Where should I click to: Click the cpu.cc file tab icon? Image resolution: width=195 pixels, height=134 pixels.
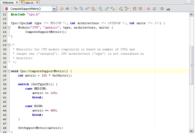(22, 2)
